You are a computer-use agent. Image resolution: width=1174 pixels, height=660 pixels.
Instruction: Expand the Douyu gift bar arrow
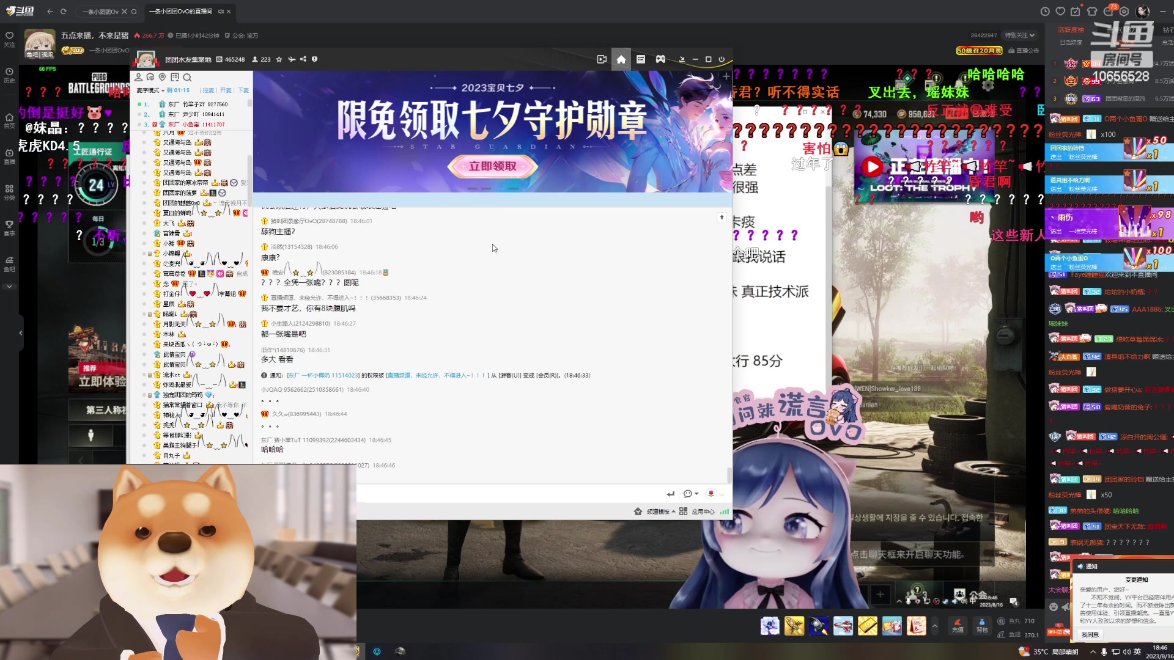[x=935, y=626]
